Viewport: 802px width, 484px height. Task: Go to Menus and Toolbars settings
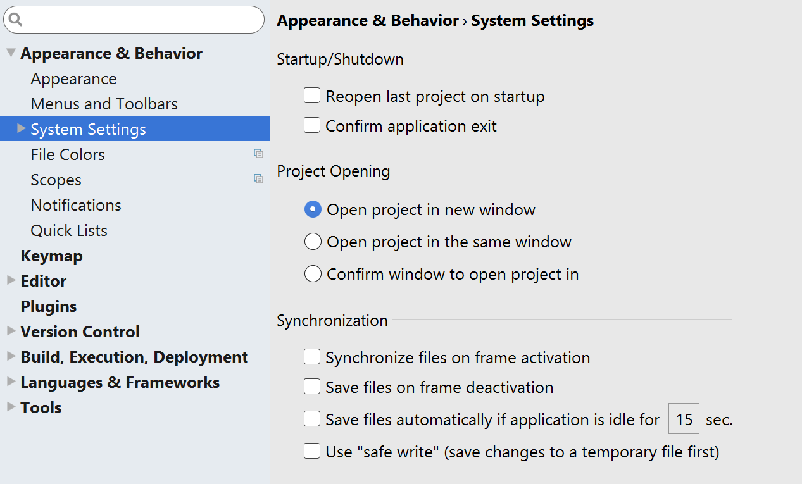tap(104, 104)
